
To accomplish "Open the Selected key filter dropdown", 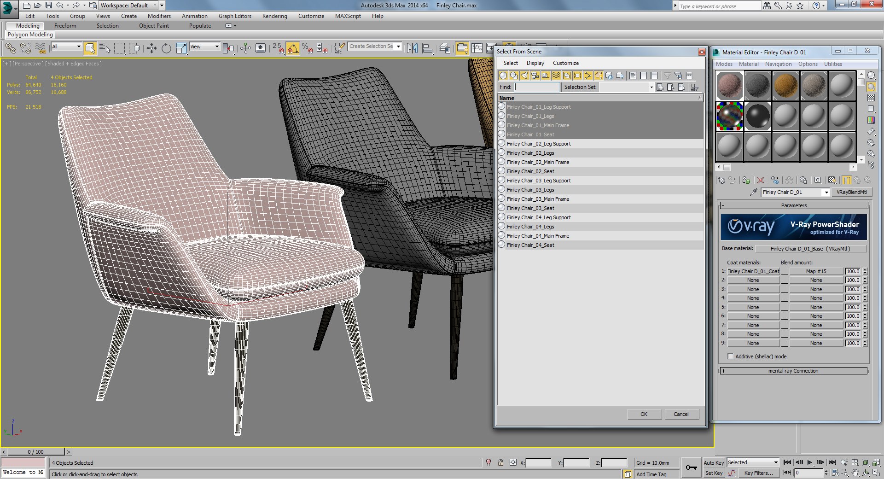I will pyautogui.click(x=753, y=462).
